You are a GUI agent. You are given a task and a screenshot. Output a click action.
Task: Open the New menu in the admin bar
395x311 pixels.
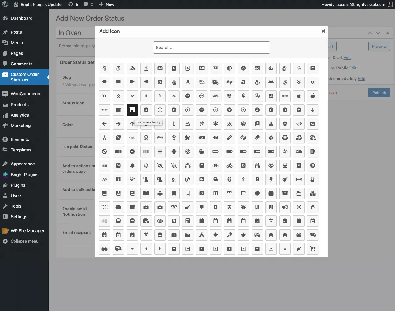(x=106, y=4)
